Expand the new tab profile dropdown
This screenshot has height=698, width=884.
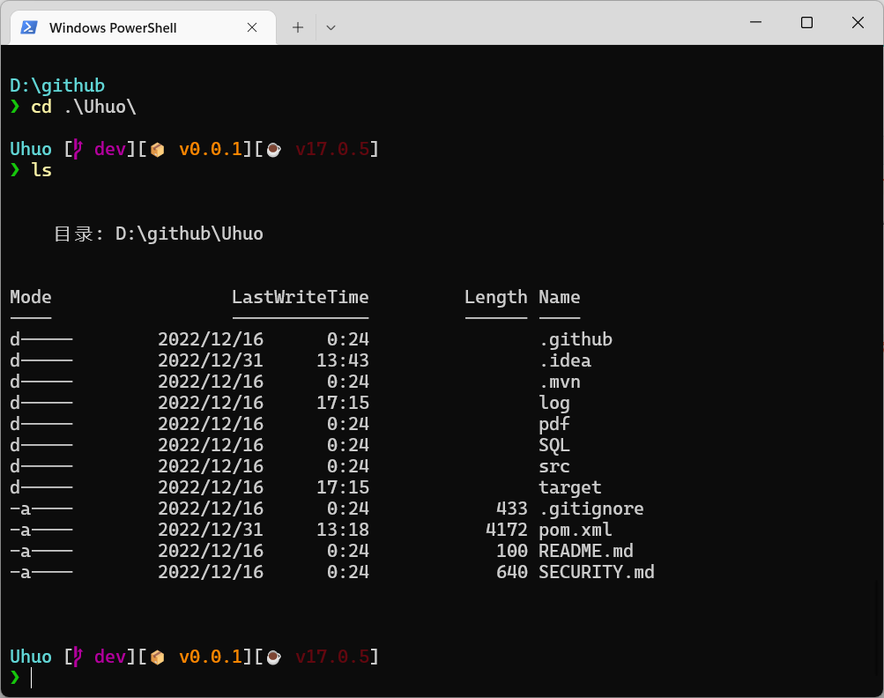point(331,27)
